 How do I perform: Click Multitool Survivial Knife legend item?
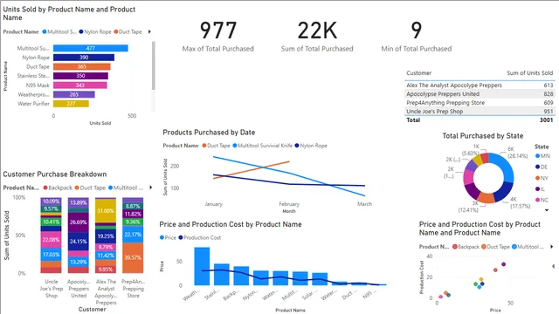point(262,146)
